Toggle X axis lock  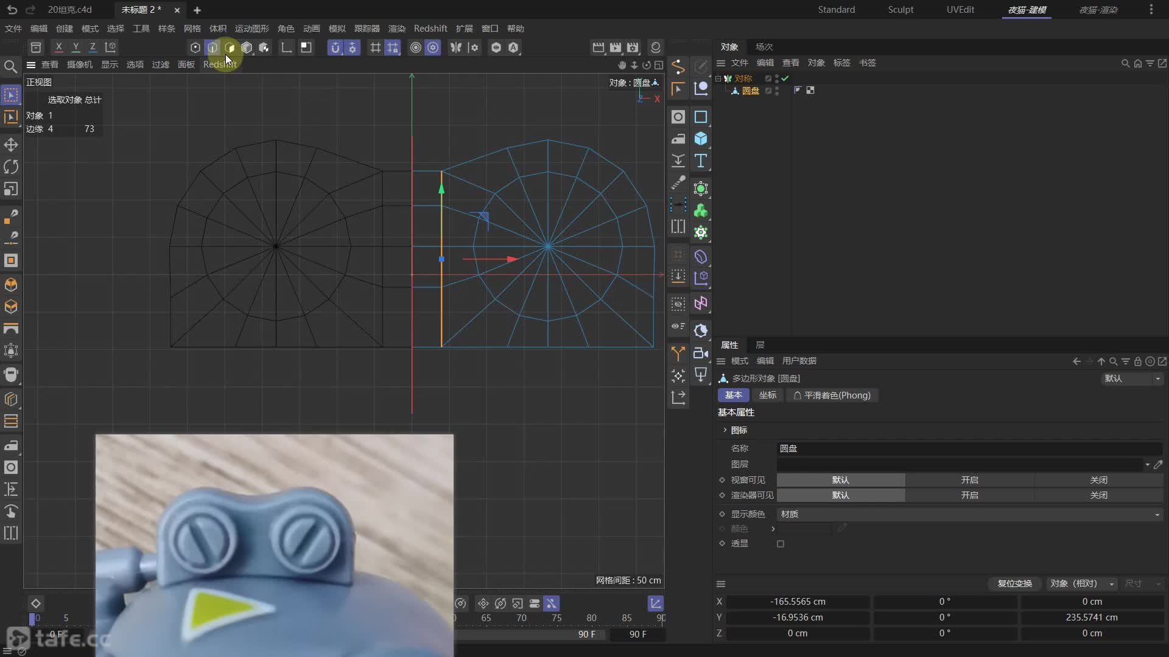tap(58, 47)
